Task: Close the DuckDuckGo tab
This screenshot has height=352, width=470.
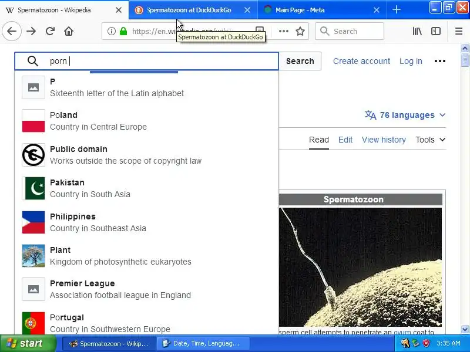Action: [247, 10]
